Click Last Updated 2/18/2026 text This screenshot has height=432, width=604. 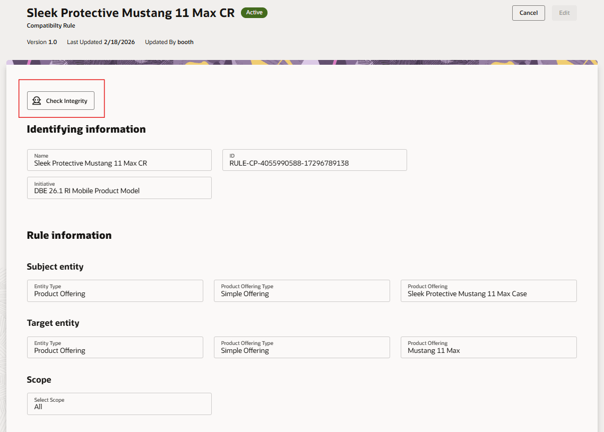[x=101, y=42]
